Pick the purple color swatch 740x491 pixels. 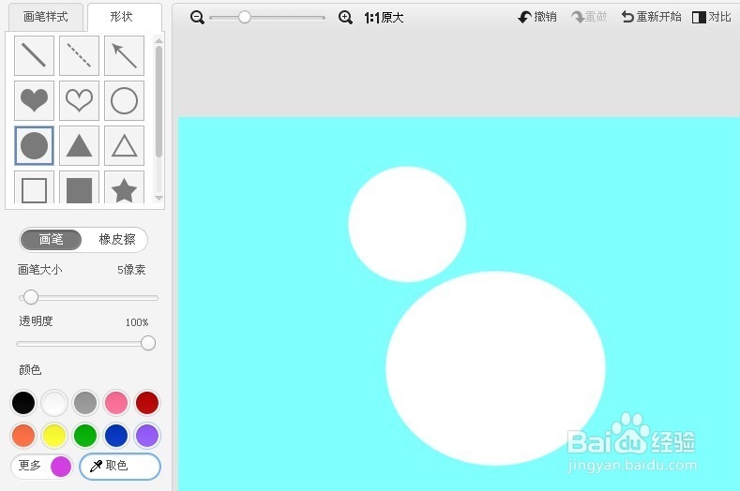(147, 436)
